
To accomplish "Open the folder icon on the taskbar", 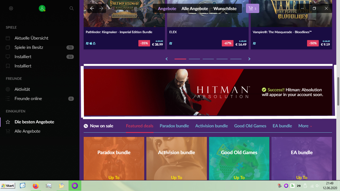I will (62, 186).
